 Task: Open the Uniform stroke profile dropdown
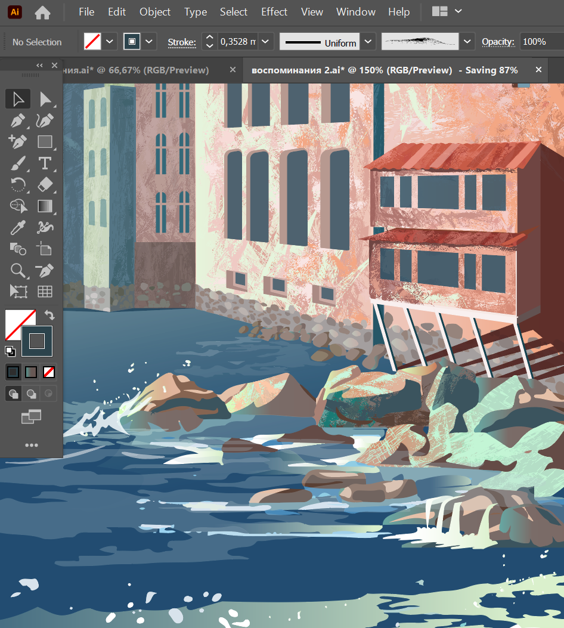coord(368,42)
